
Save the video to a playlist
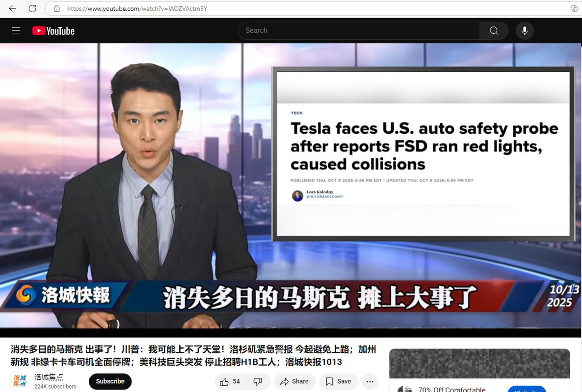pos(338,381)
